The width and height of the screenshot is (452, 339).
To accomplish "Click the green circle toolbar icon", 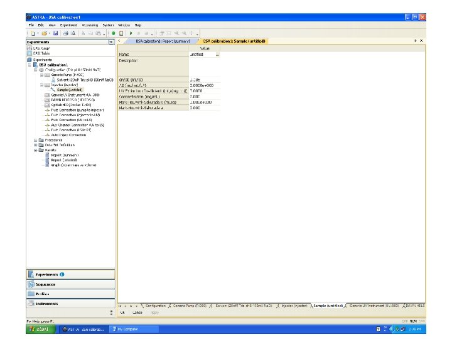I will click(114, 33).
